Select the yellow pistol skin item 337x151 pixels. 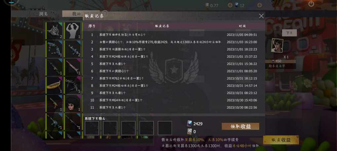coord(55,103)
